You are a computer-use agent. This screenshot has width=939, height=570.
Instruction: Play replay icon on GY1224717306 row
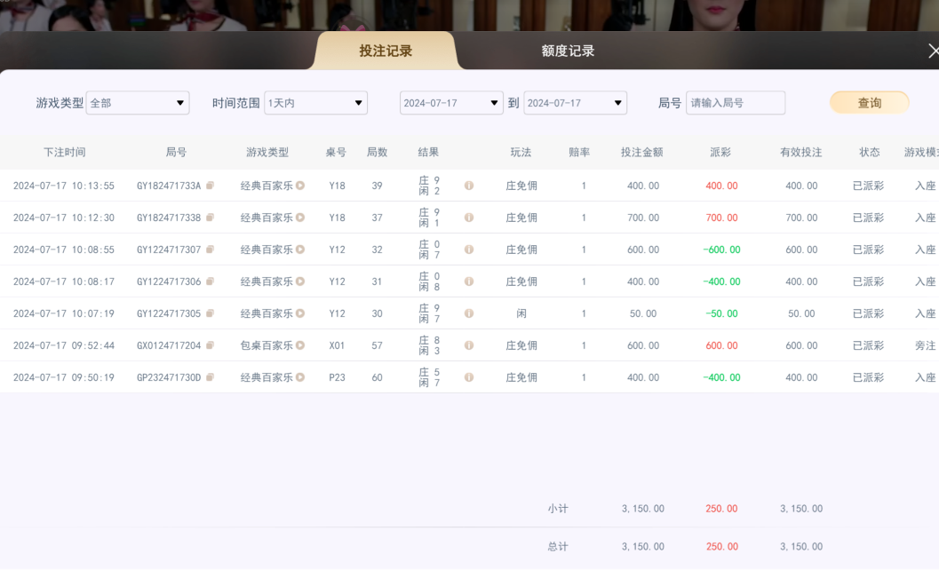(x=300, y=281)
